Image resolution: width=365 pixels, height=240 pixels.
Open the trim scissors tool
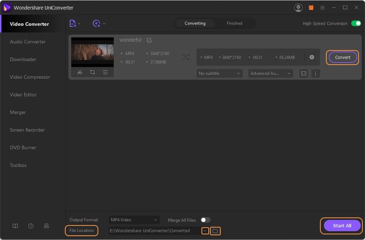79,72
